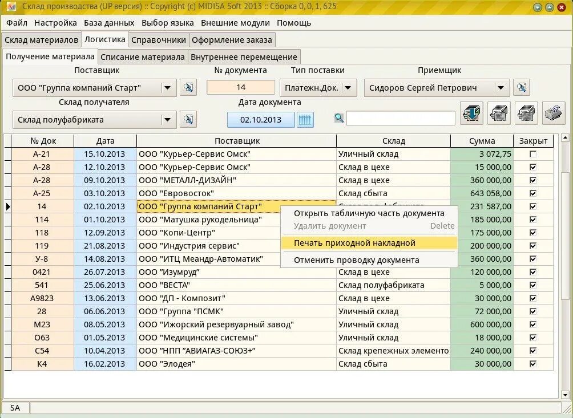
Task: Switch to Справочники tab
Action: (x=159, y=40)
